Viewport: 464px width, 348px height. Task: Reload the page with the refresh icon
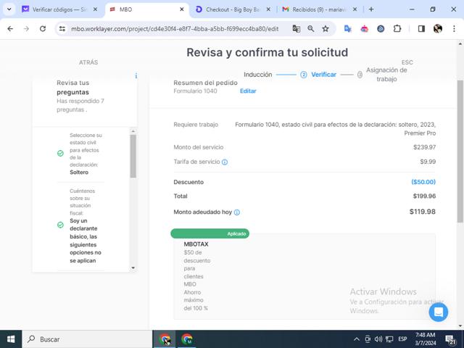(x=43, y=29)
